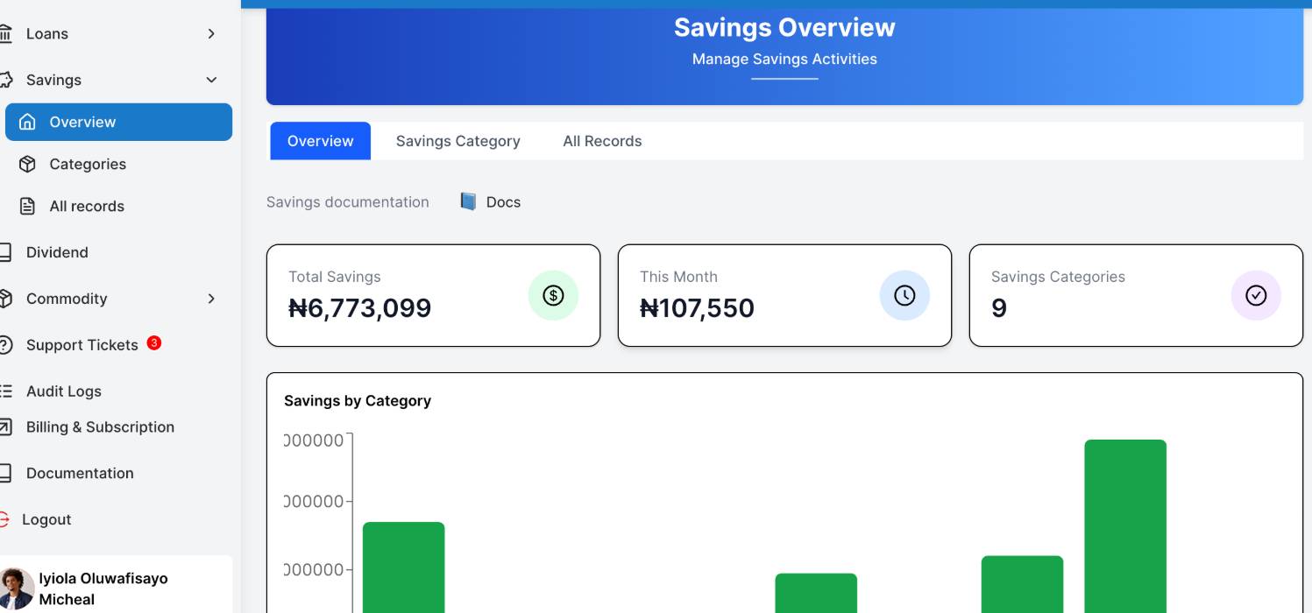The height and width of the screenshot is (613, 1312).
Task: Click the Overview home icon
Action: (27, 122)
